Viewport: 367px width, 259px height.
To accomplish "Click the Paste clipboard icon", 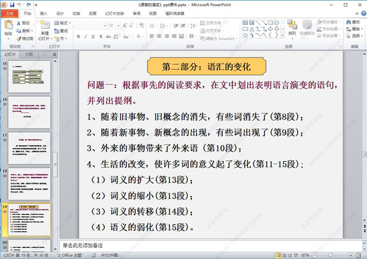I will [x=9, y=25].
